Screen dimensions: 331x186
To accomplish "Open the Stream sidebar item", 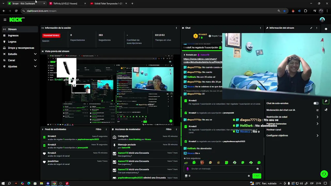I will tap(20, 29).
